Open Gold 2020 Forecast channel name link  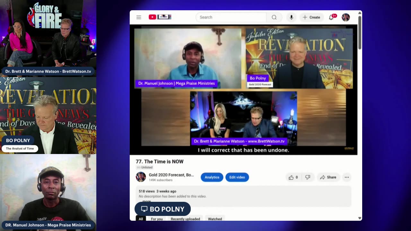[x=171, y=175]
